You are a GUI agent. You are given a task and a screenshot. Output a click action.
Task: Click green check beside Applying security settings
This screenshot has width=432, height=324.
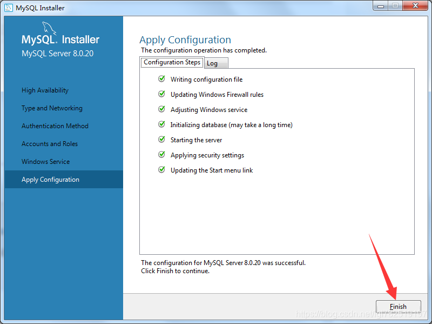[161, 155]
